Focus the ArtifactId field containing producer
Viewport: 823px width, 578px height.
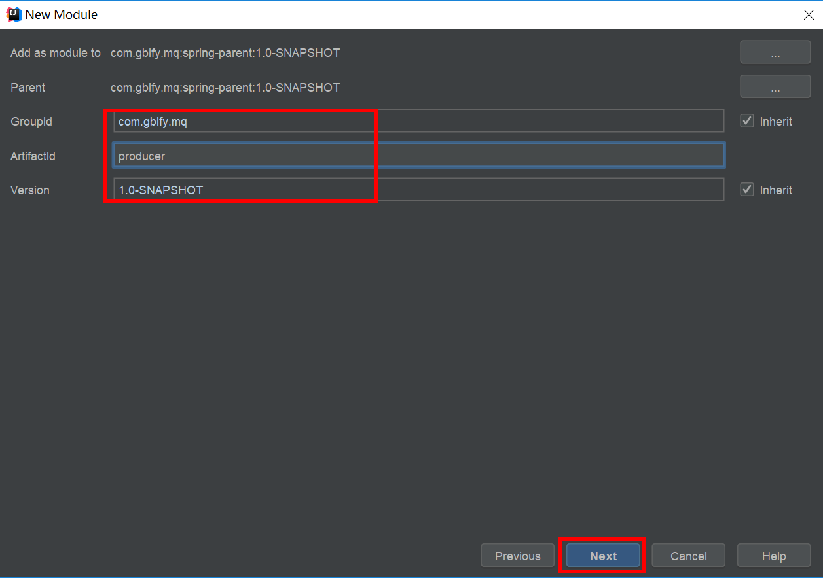418,156
